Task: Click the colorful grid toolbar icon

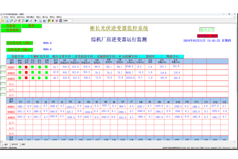Action: [x=49, y=21]
